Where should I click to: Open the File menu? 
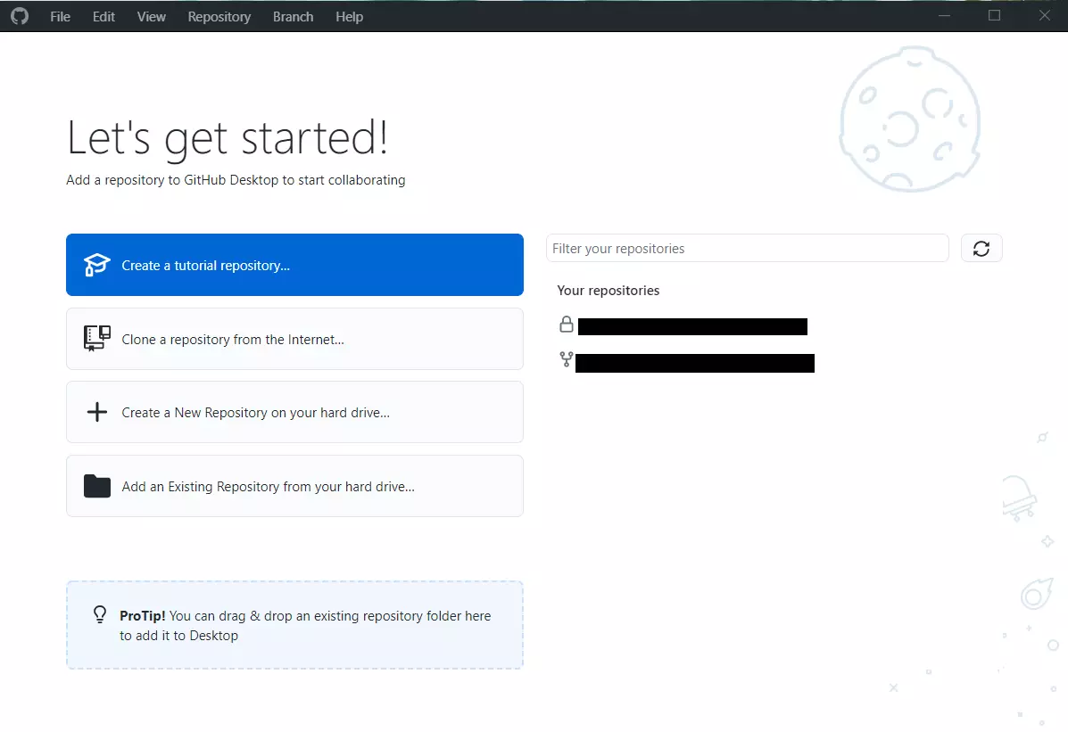tap(60, 16)
